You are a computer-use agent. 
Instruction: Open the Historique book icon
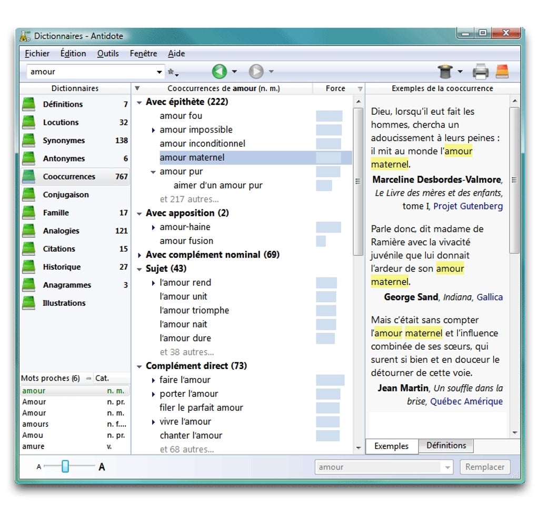28,267
